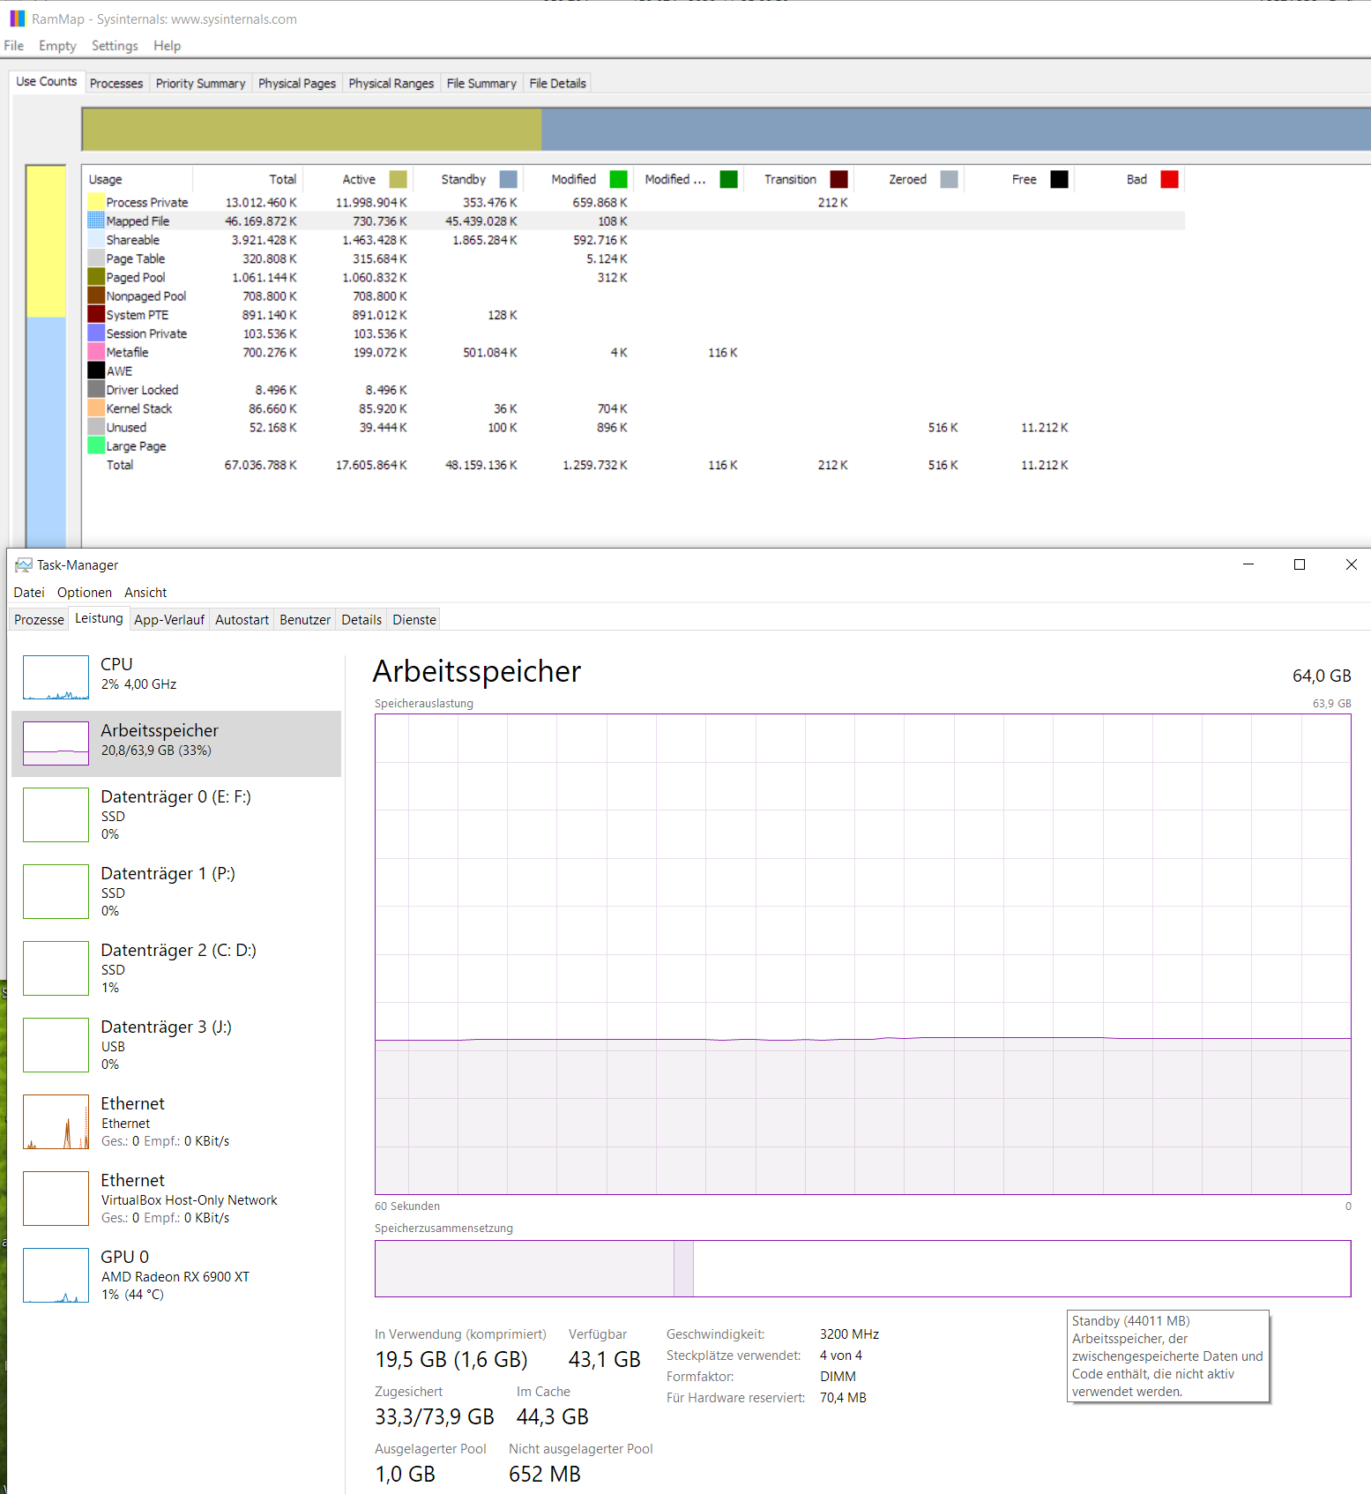Viewport: 1371px width, 1494px height.
Task: Select the Unused usage row
Action: point(634,427)
